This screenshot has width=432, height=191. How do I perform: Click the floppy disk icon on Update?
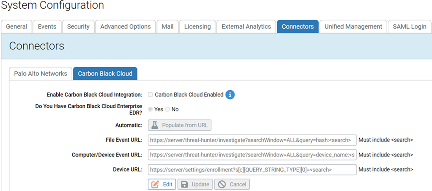[185, 184]
